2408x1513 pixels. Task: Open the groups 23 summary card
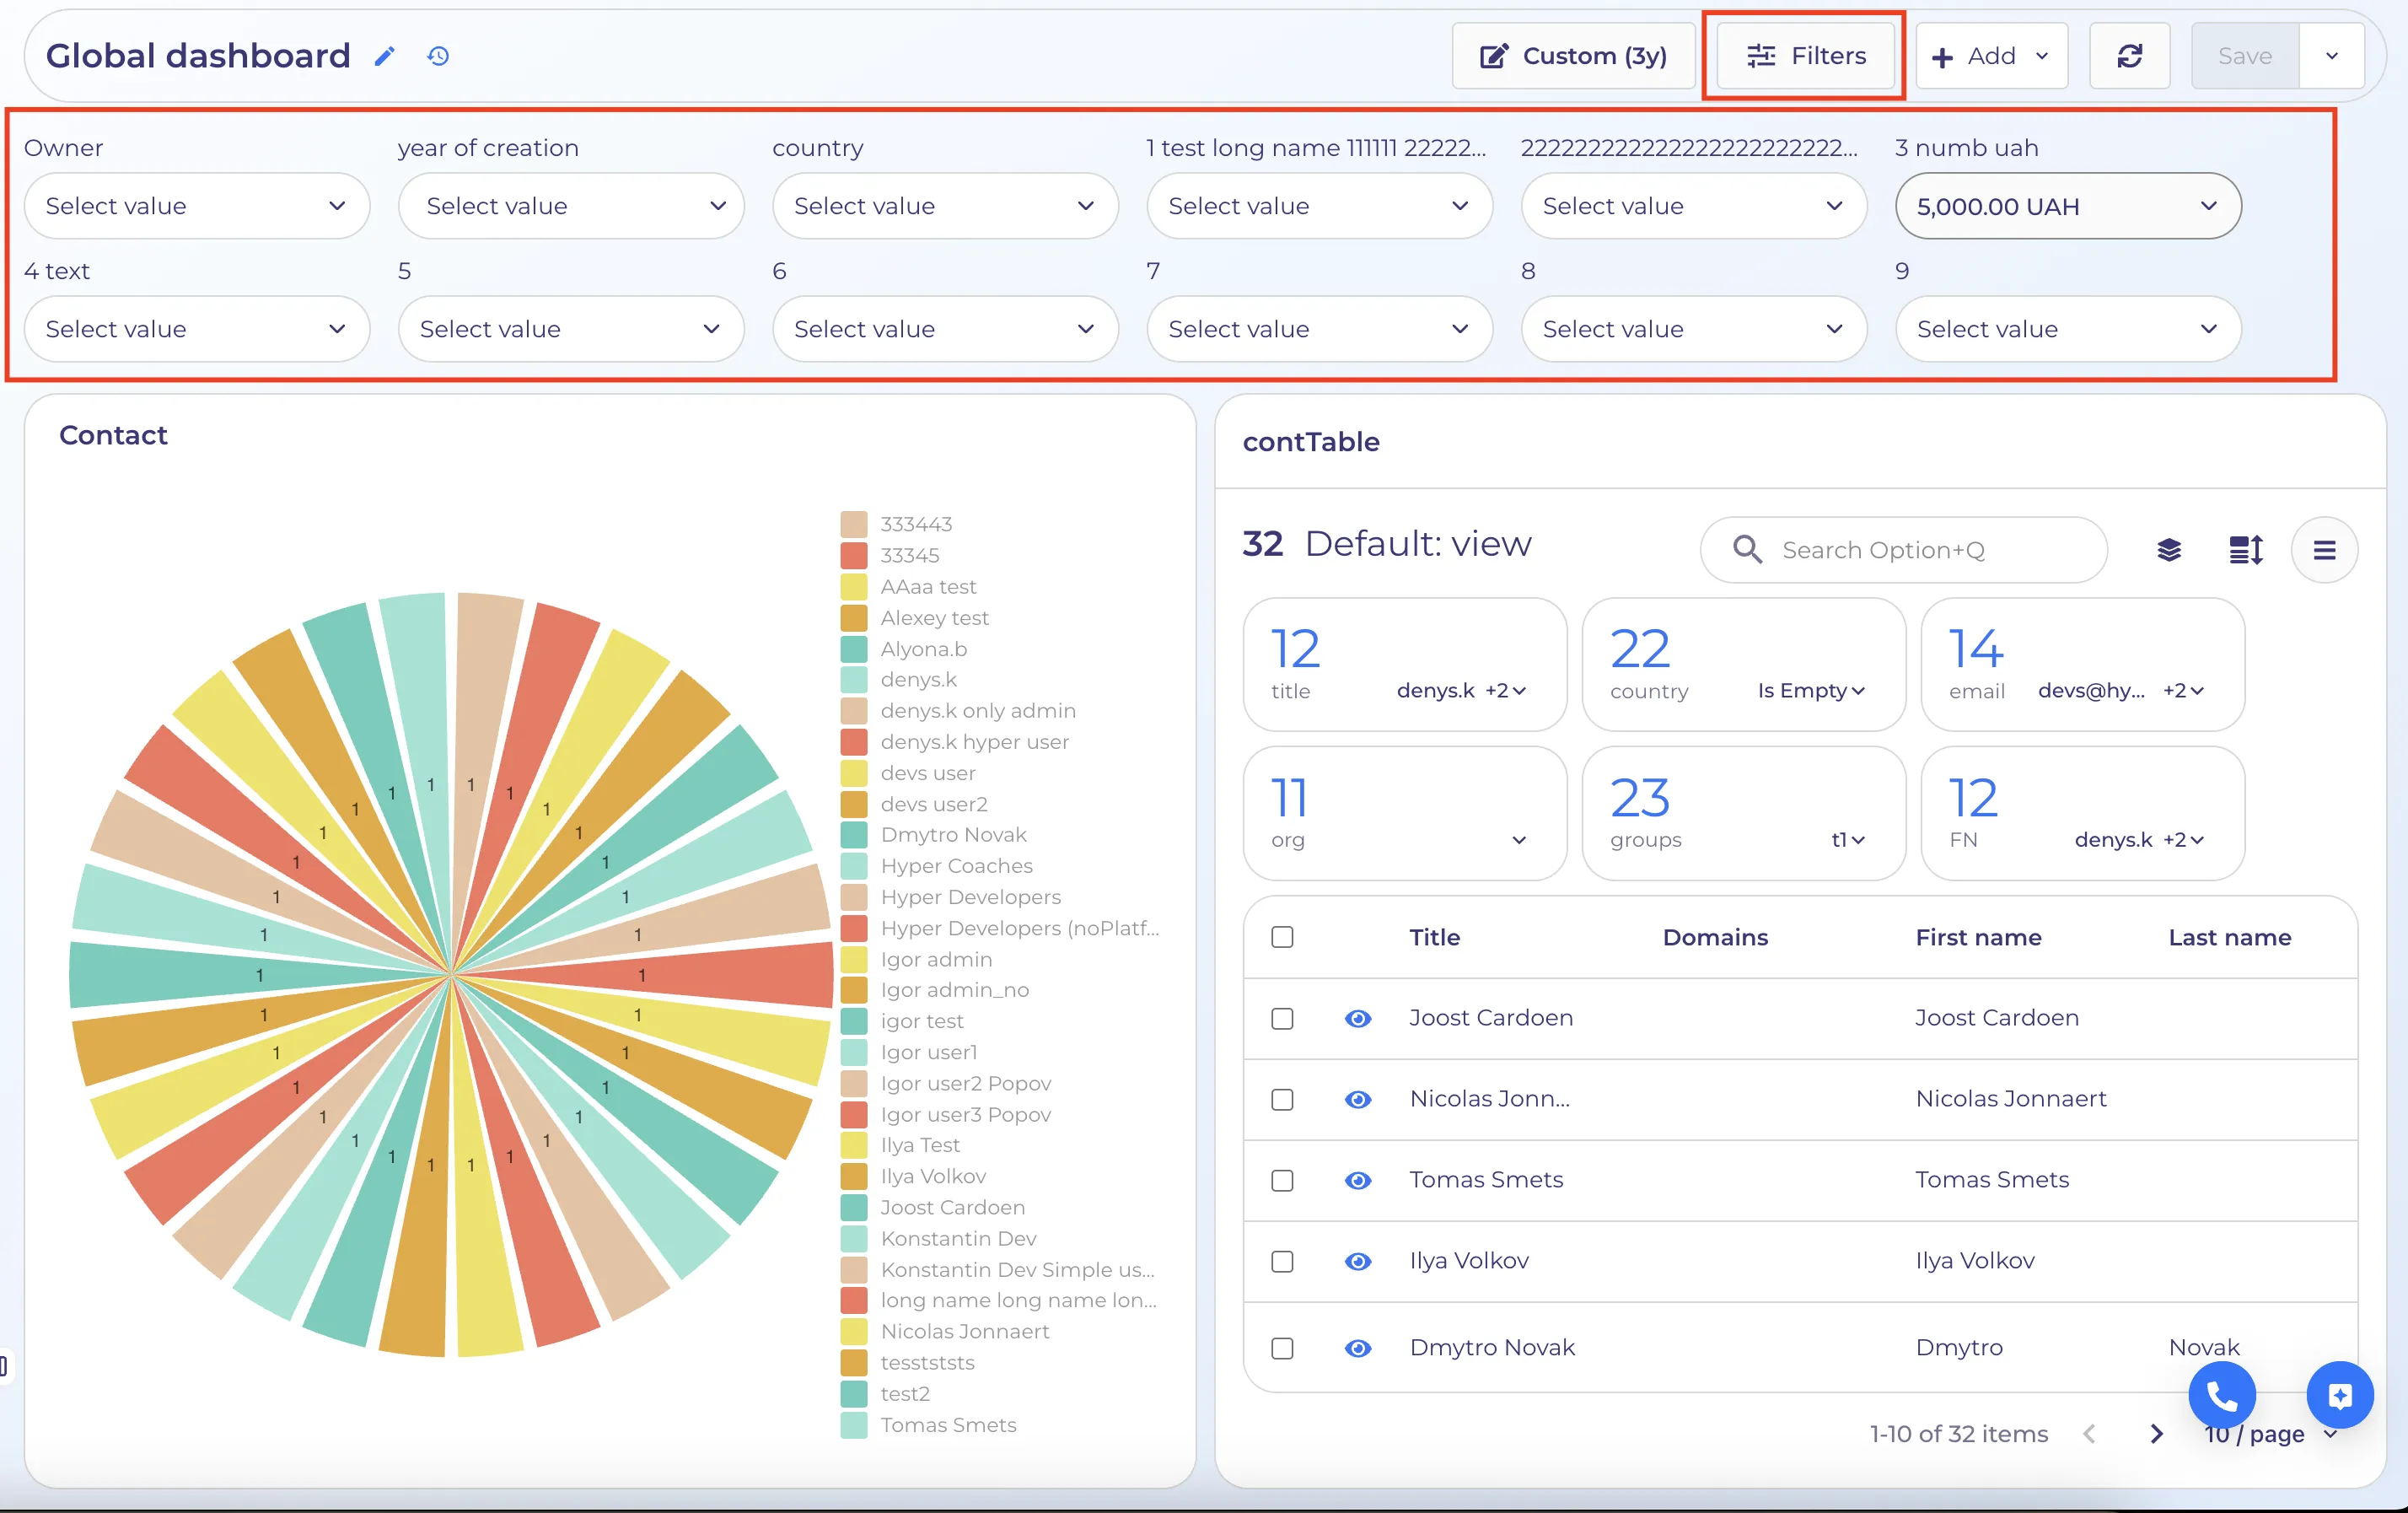pyautogui.click(x=1743, y=813)
